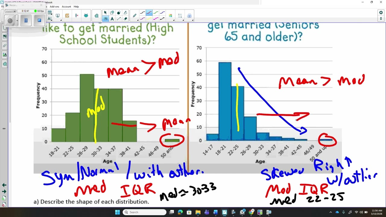Viewport: 386px width, 217px height.
Task: Go to the next page
Action: click(x=4, y=191)
